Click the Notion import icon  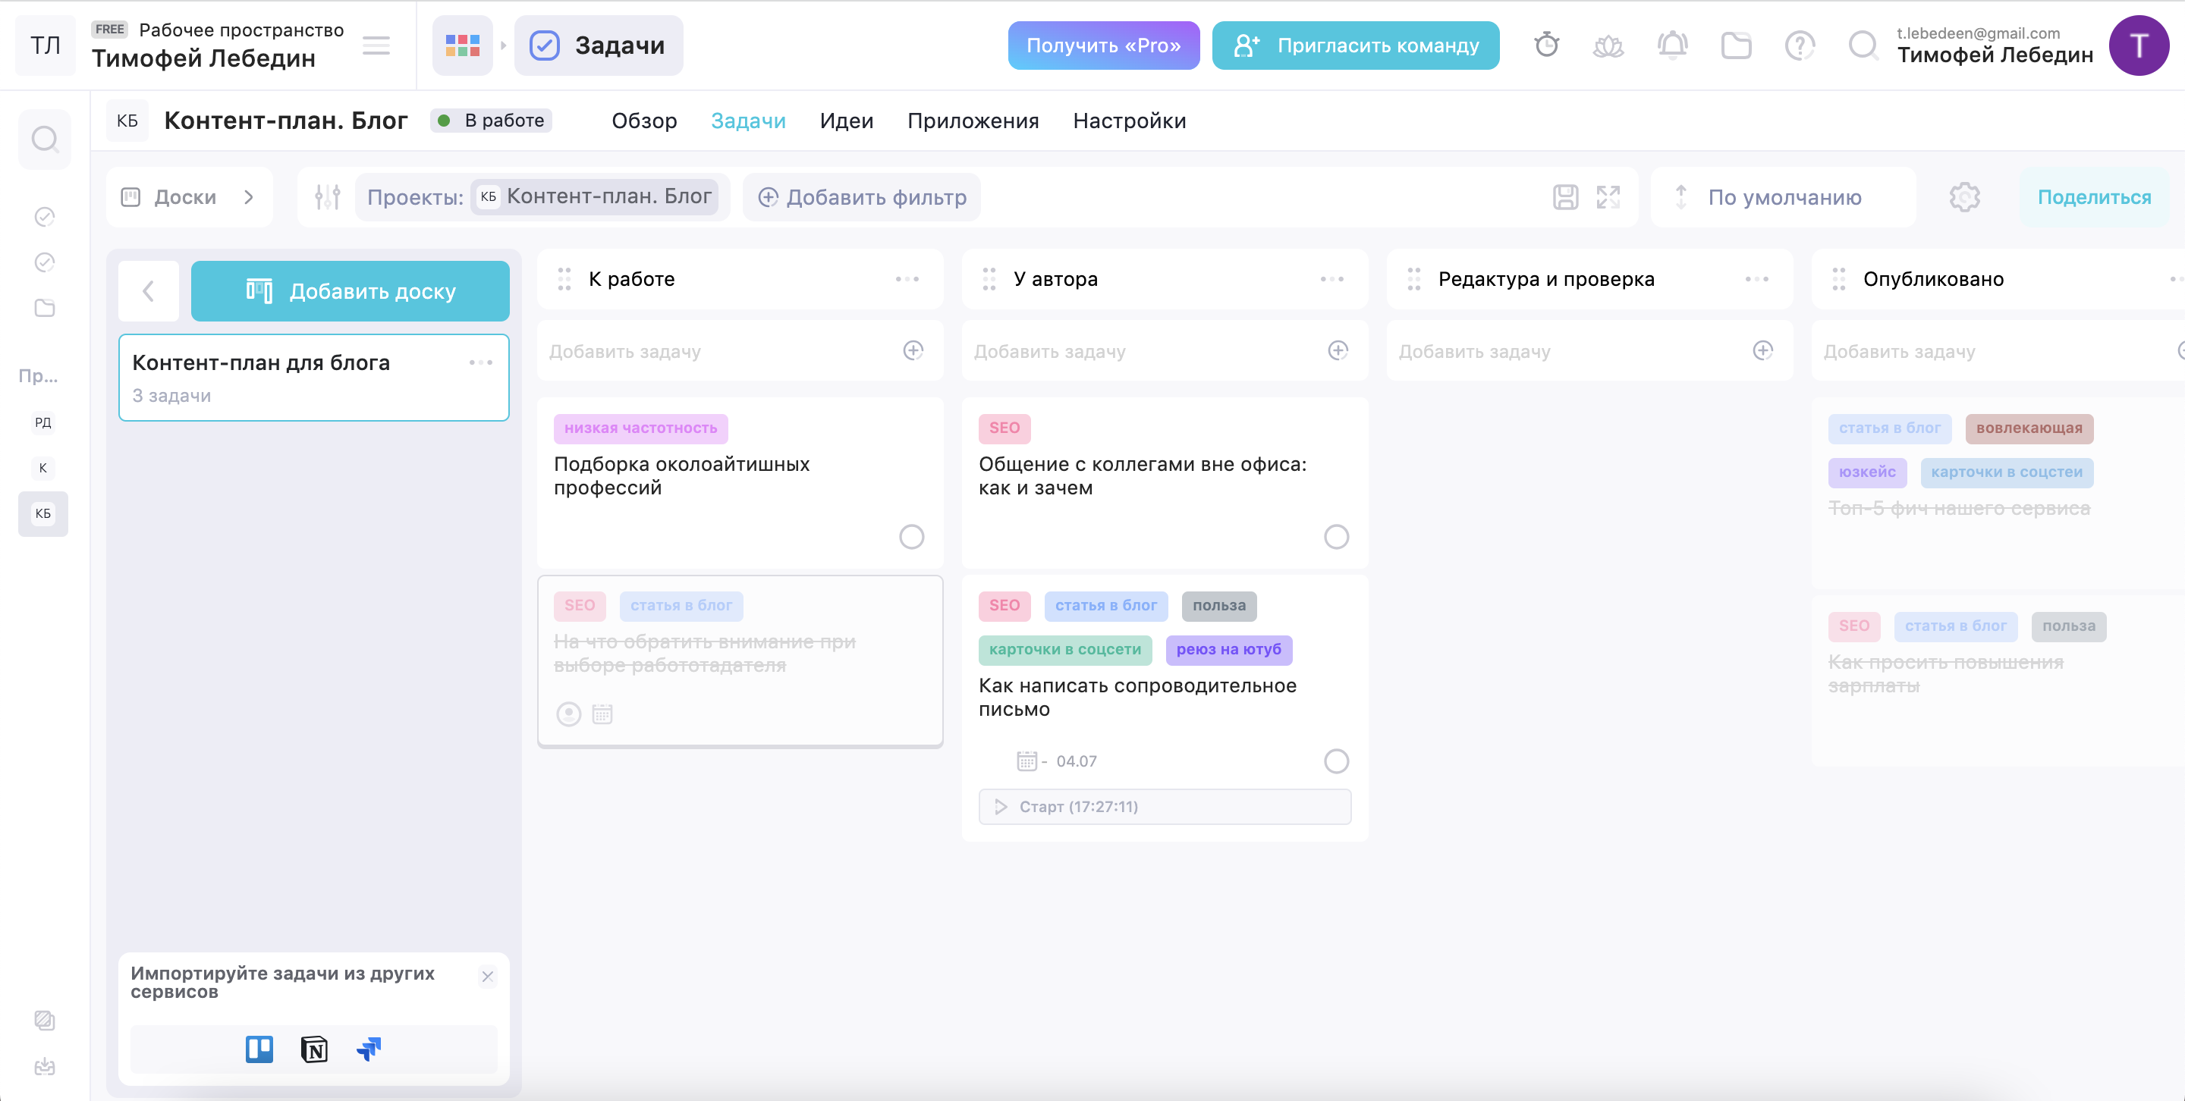(x=314, y=1049)
